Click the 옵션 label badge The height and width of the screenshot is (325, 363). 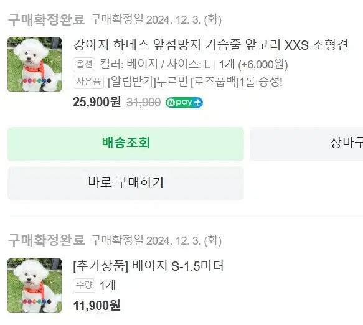[x=84, y=65]
